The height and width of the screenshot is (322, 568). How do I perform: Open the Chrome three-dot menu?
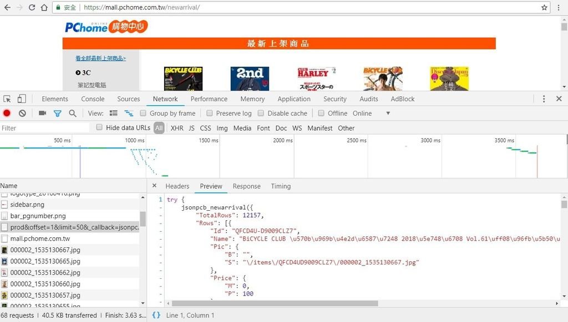click(x=559, y=8)
